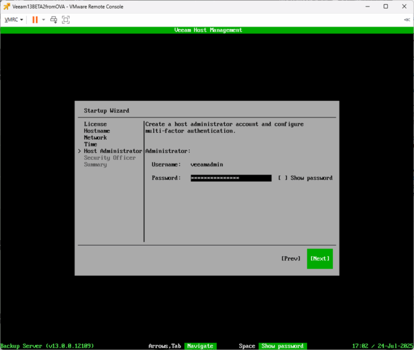The image size is (414, 350).
Task: Pause the virtual machine
Action: (x=35, y=19)
